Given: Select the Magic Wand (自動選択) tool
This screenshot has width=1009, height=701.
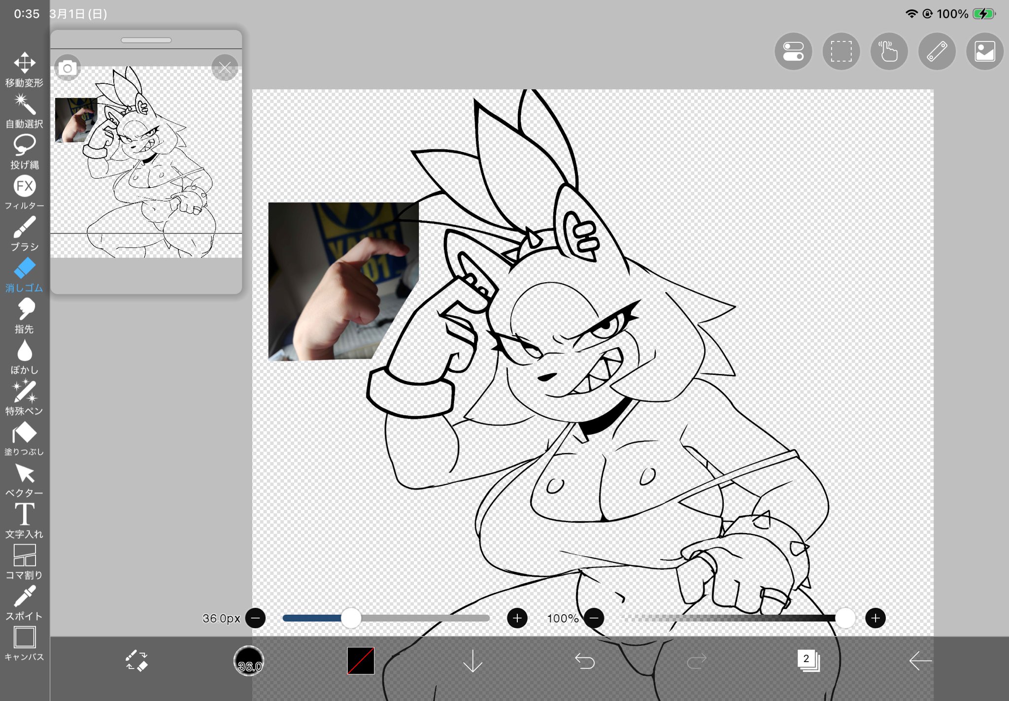Looking at the screenshot, I should coord(24,110).
